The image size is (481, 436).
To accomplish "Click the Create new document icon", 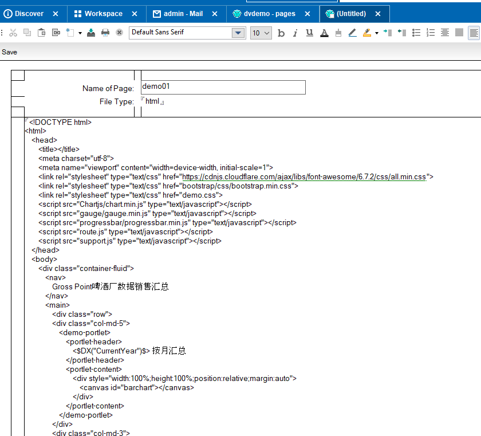I will click(x=70, y=32).
